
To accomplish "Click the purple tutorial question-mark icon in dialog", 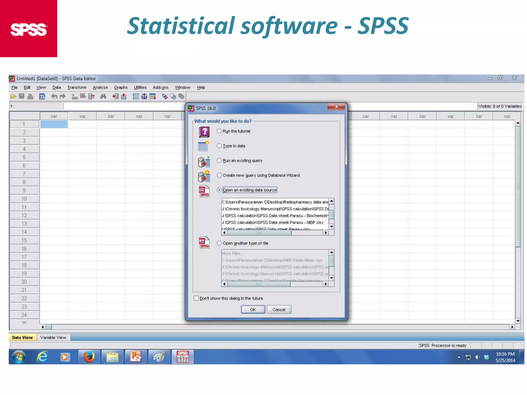I will coord(204,132).
